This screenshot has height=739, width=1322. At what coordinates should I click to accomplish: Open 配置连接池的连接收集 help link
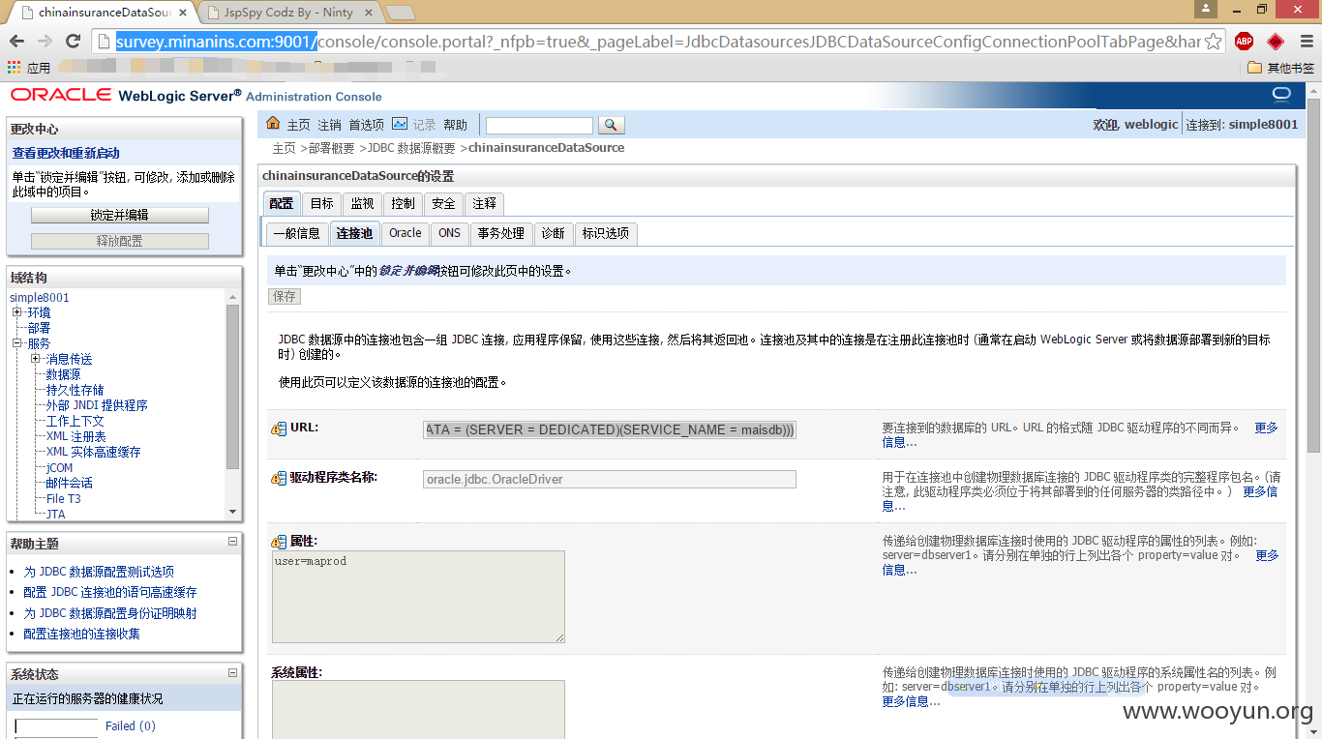tap(81, 634)
